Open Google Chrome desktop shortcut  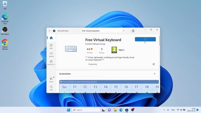tap(5, 44)
